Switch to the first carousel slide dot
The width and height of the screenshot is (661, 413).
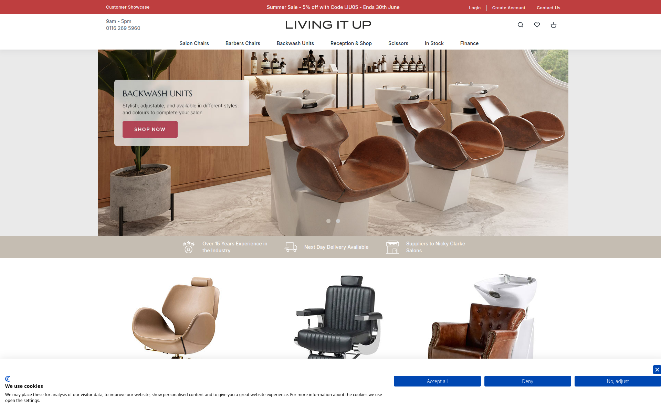coord(328,221)
